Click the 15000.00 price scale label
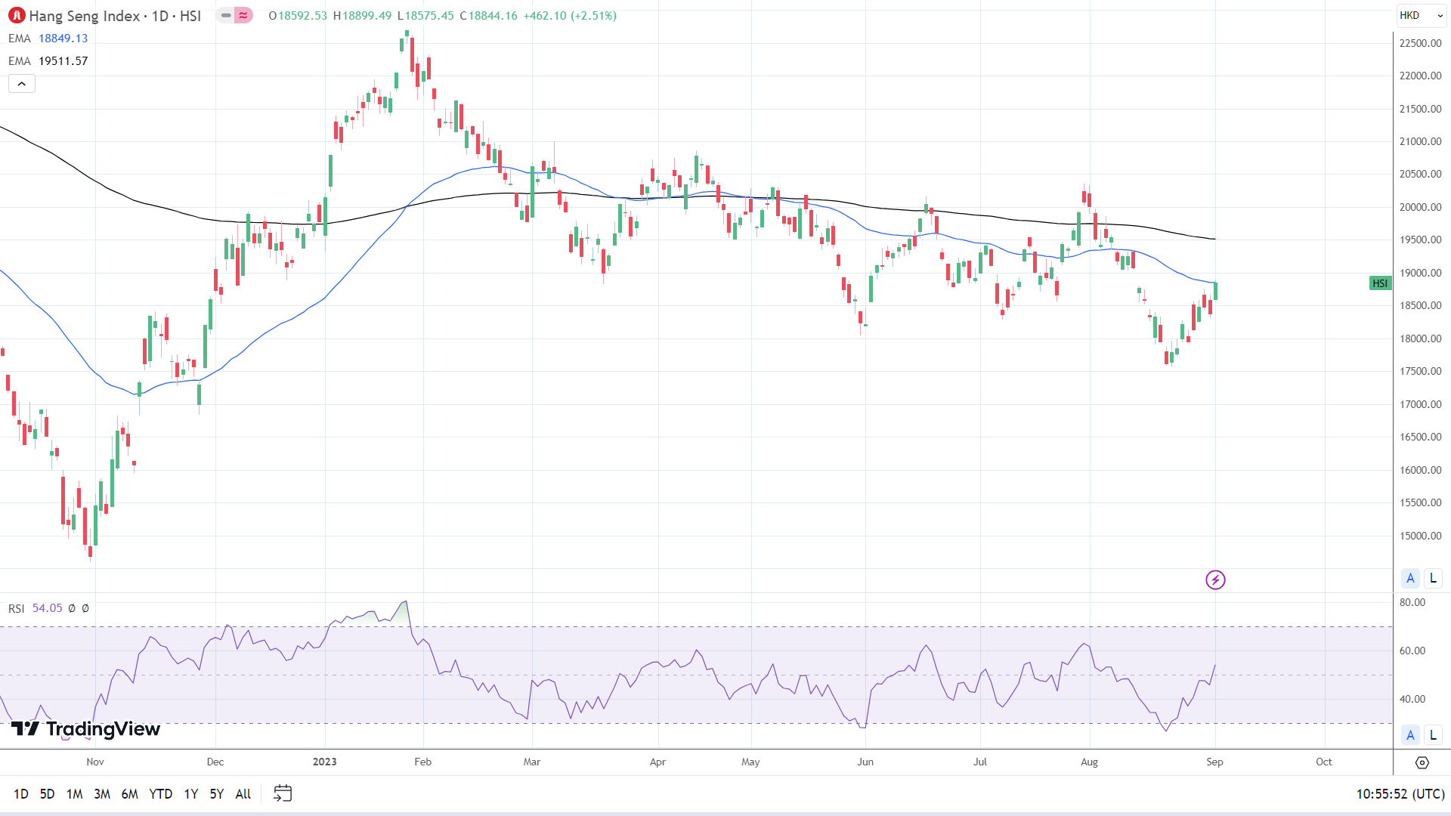Viewport: 1451px width, 816px height. [x=1421, y=536]
